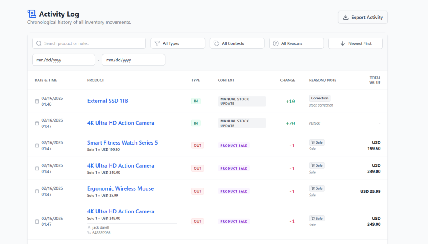
Task: Expand the All Reasons filter dropdown
Action: [296, 43]
